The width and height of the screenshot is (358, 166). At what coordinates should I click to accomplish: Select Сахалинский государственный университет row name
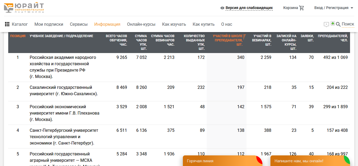(64, 91)
